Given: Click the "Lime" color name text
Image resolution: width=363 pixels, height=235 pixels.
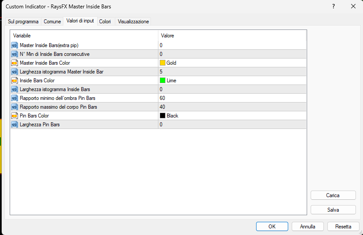Looking at the screenshot, I should tap(172, 81).
